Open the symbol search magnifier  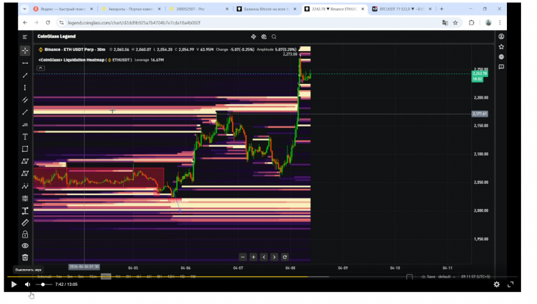click(274, 36)
